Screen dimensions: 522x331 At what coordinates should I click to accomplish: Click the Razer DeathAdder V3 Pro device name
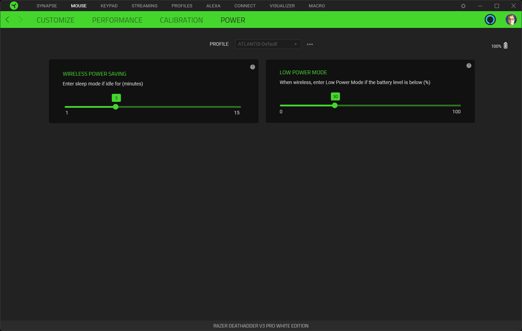point(261,326)
